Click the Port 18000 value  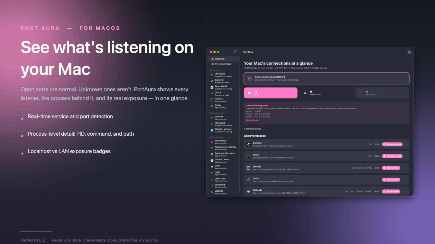tap(373, 156)
